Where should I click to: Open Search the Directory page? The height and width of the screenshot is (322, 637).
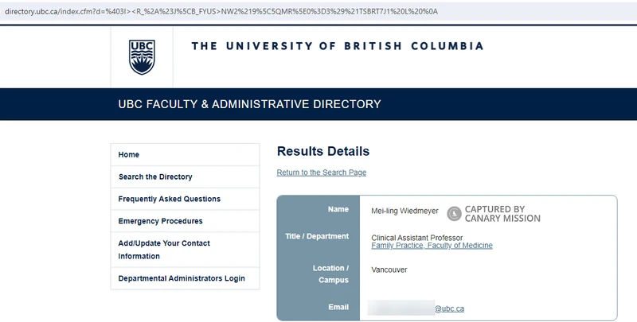pos(185,177)
